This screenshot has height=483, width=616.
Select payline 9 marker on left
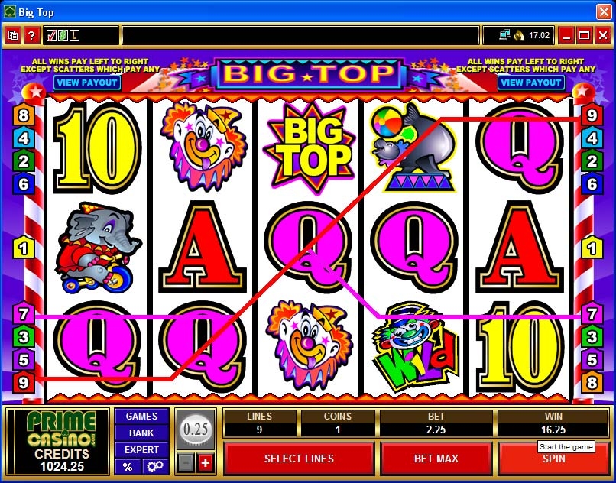[x=24, y=382]
